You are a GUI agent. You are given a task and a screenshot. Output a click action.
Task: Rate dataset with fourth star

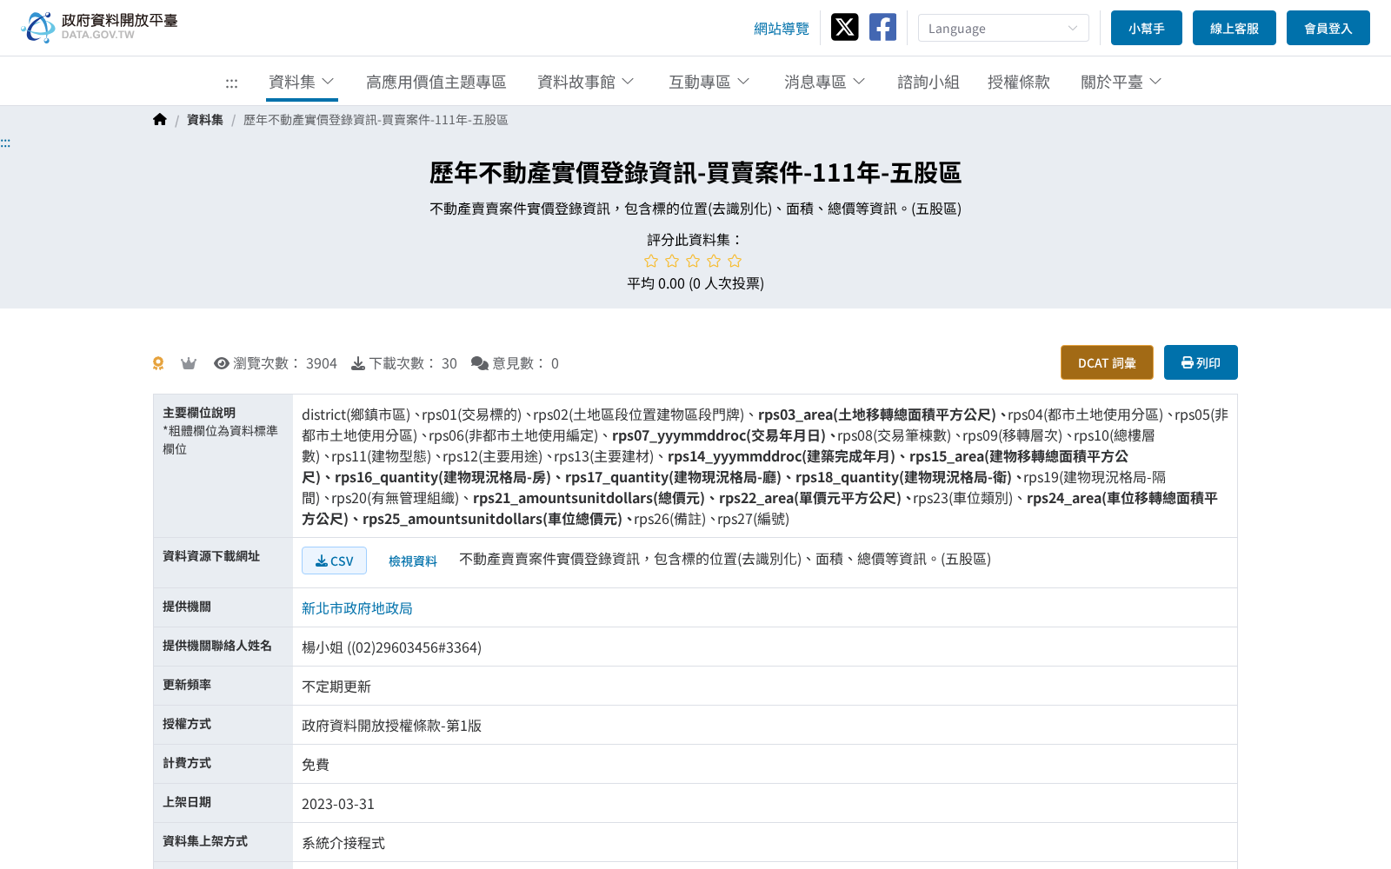pos(714,261)
